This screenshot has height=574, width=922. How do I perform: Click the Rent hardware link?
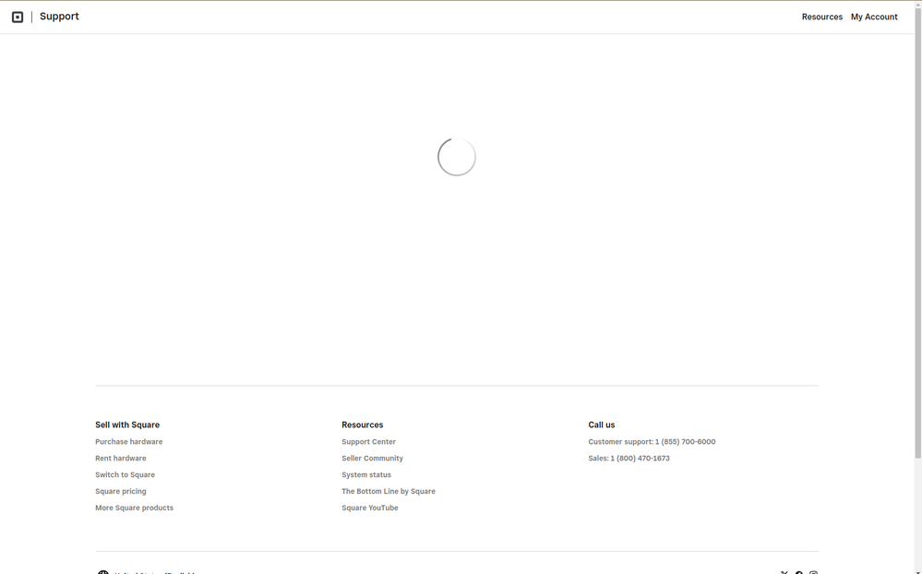(120, 459)
